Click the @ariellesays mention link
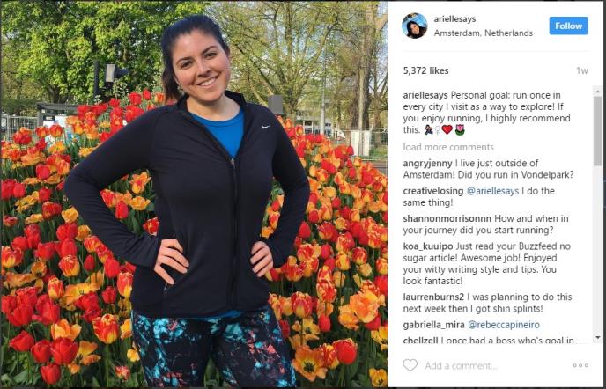Image resolution: width=606 pixels, height=389 pixels. (492, 191)
